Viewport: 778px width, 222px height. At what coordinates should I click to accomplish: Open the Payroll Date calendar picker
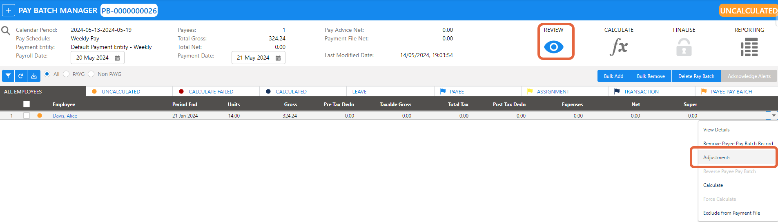click(x=117, y=58)
